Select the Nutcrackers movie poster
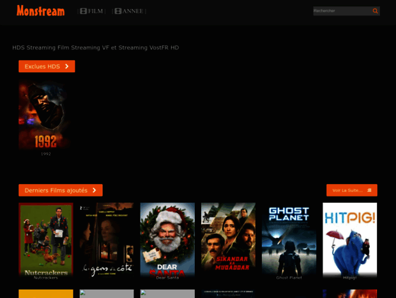 tap(46, 239)
